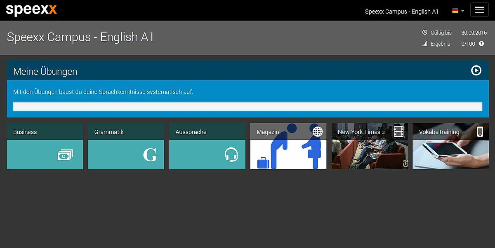Click the film strip icon on New York Times tile
This screenshot has width=495, height=248.
(398, 131)
